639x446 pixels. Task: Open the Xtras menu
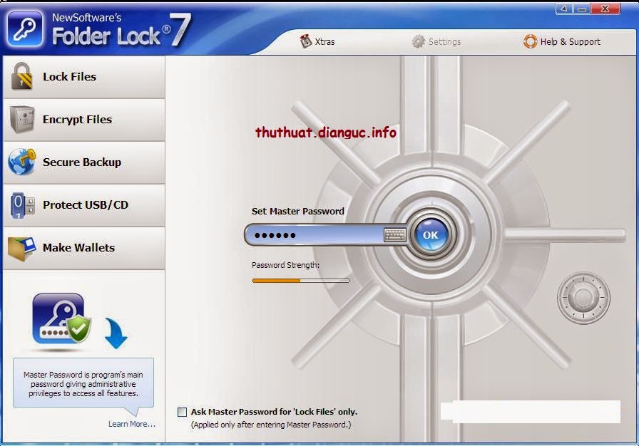pyautogui.click(x=317, y=41)
